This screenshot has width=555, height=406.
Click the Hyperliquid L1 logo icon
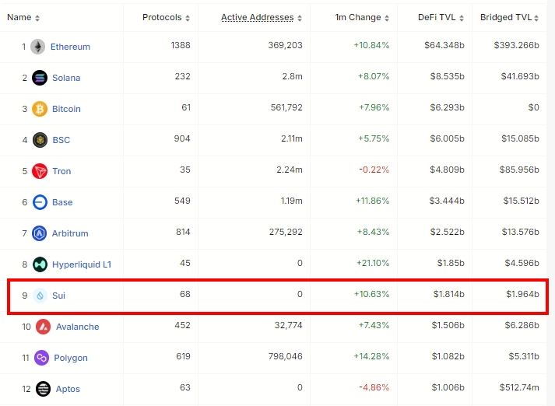pos(40,264)
